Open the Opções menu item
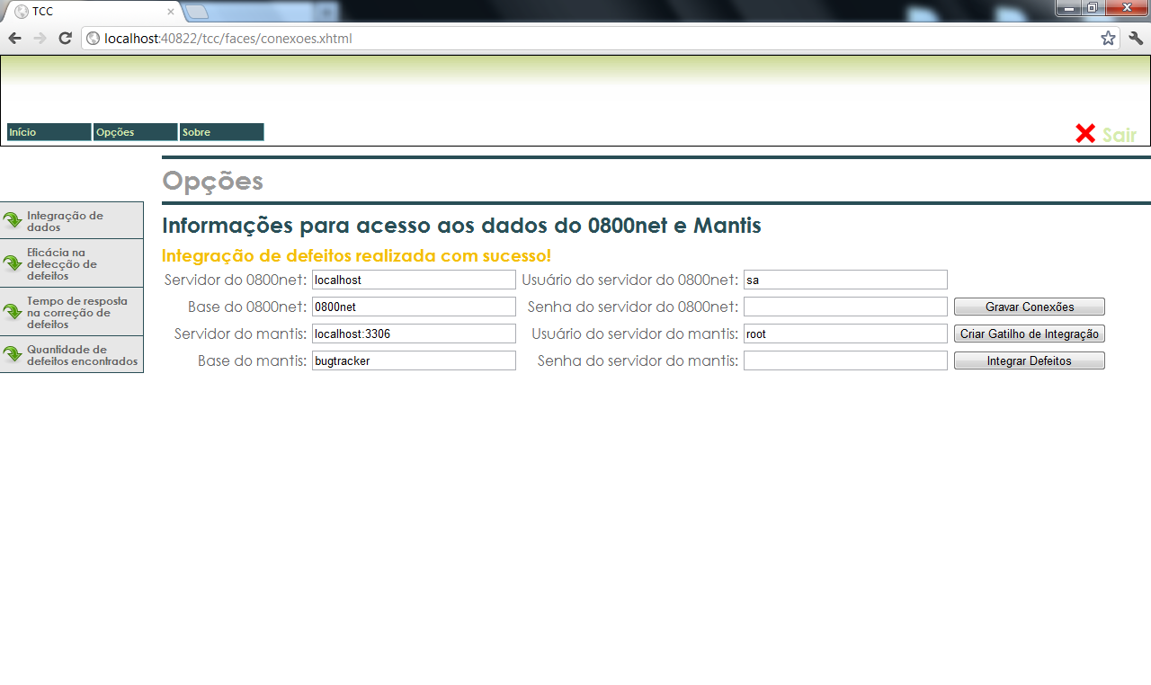Image resolution: width=1151 pixels, height=685 pixels. pos(135,132)
